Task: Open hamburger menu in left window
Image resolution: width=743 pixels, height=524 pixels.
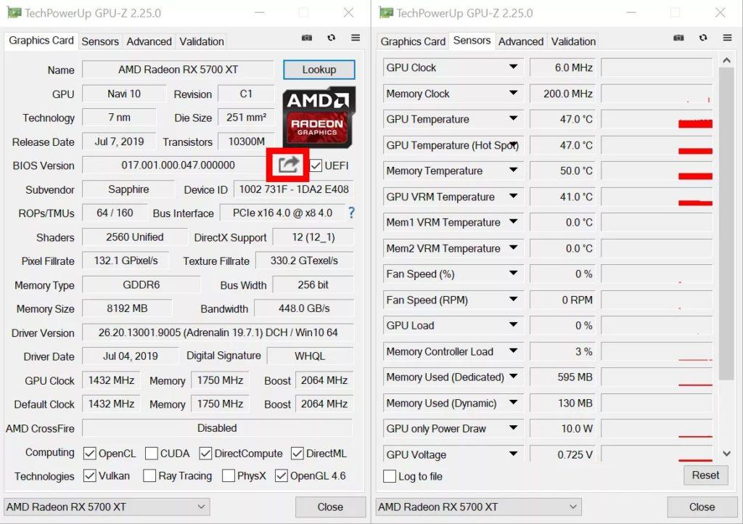Action: coord(356,38)
